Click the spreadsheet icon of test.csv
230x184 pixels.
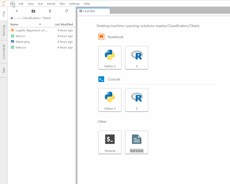click(x=13, y=36)
